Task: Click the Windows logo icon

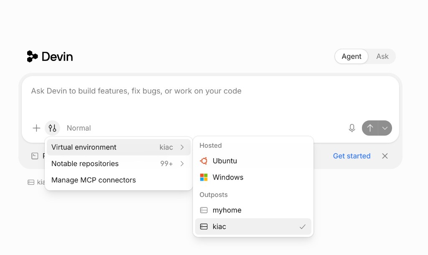Action: coord(204,177)
